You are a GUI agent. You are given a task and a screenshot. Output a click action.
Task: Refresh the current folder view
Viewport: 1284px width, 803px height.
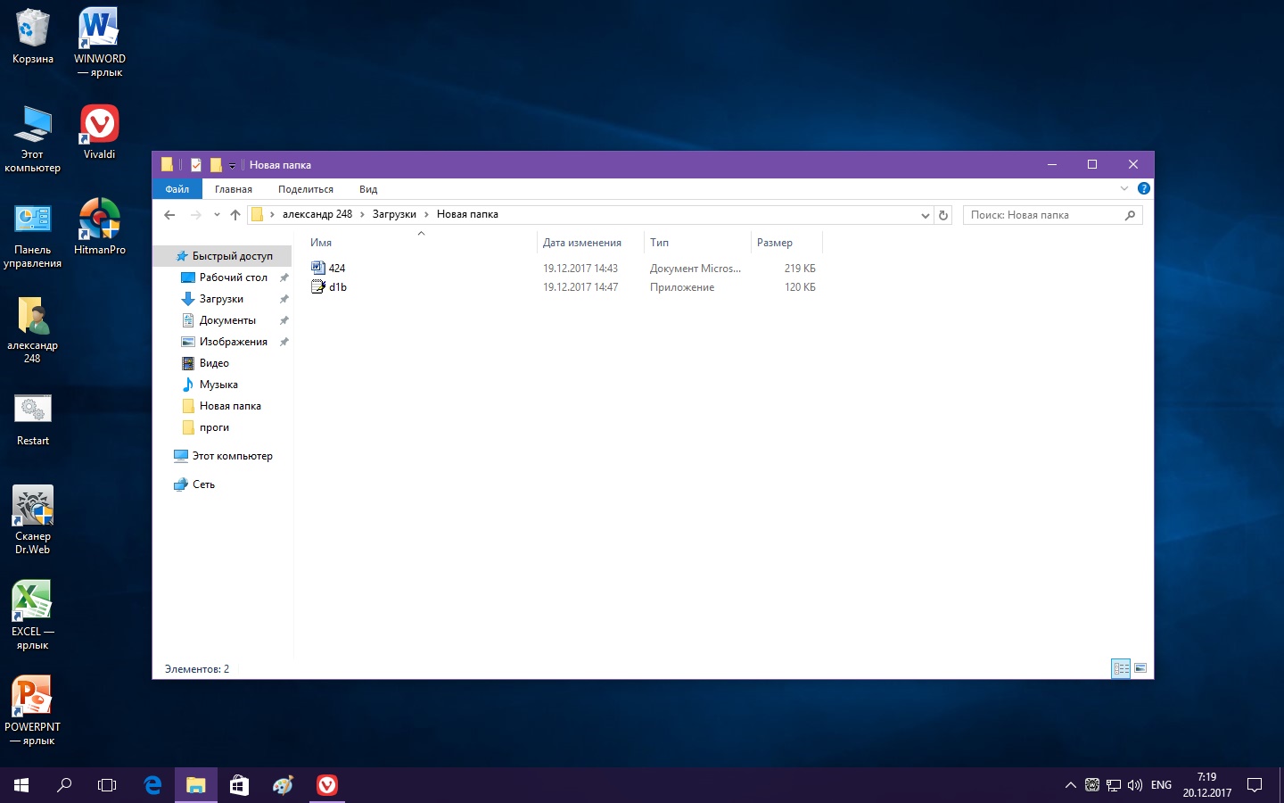point(943,215)
